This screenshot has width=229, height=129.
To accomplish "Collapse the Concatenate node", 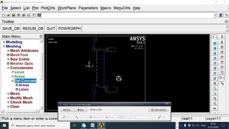I will pyautogui.click(x=8, y=68).
